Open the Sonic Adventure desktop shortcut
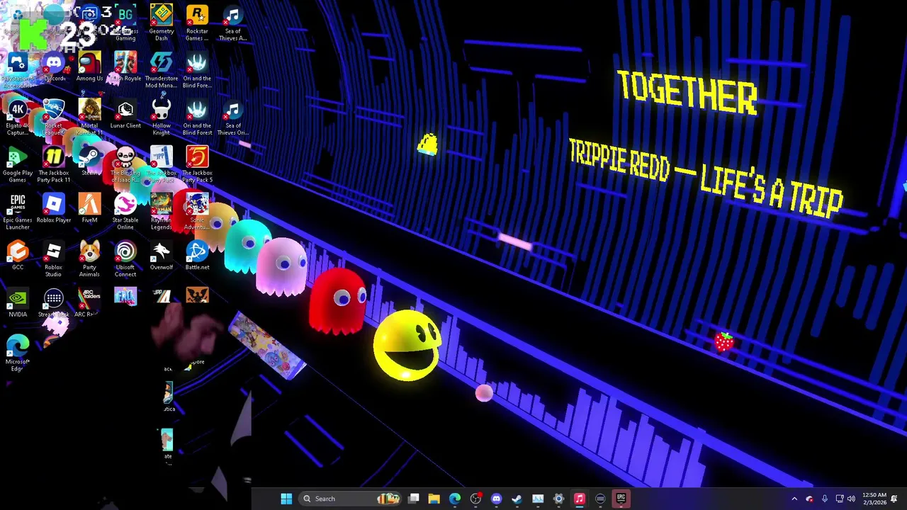Viewport: 907px width, 510px height. (197, 212)
